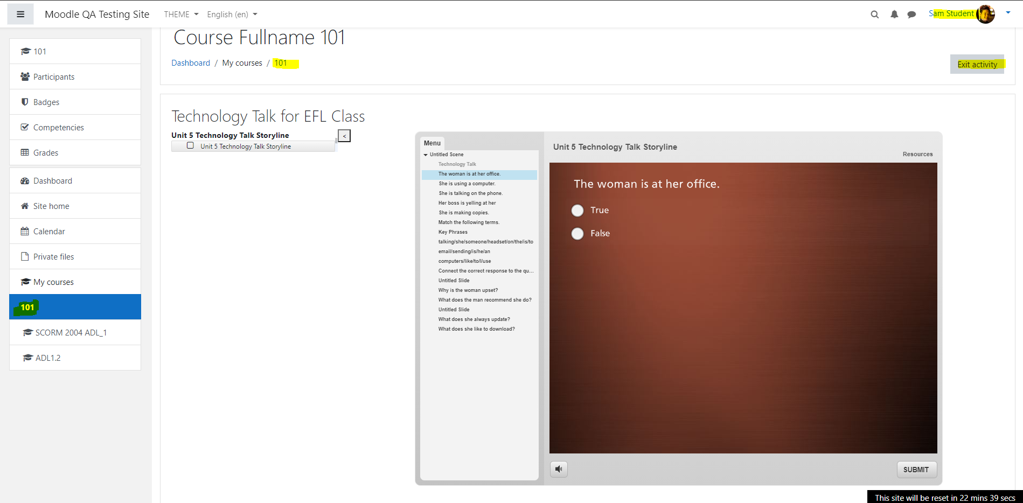This screenshot has height=503, width=1023.
Task: Open the SCORM 2004 ADL_1 course
Action: click(75, 332)
